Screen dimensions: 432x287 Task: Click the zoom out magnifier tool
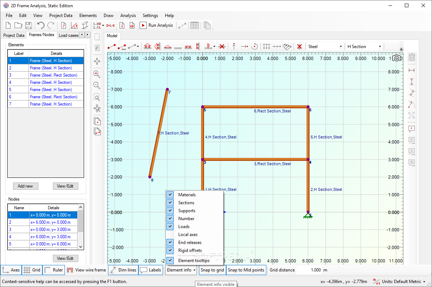coord(97,86)
